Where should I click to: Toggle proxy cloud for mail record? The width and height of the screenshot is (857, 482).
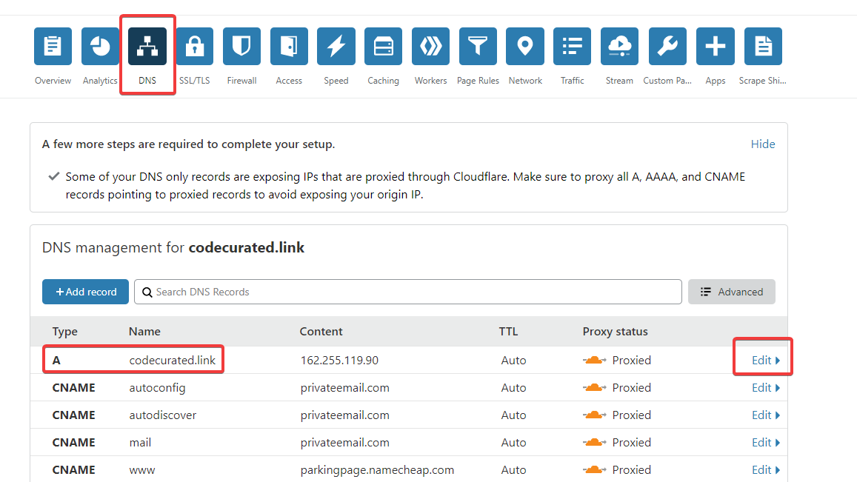594,442
